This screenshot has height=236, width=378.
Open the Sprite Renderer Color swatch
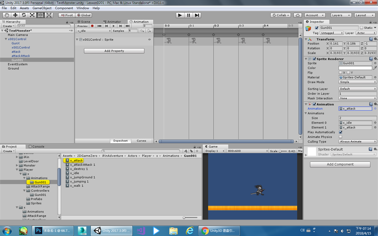[355, 68]
